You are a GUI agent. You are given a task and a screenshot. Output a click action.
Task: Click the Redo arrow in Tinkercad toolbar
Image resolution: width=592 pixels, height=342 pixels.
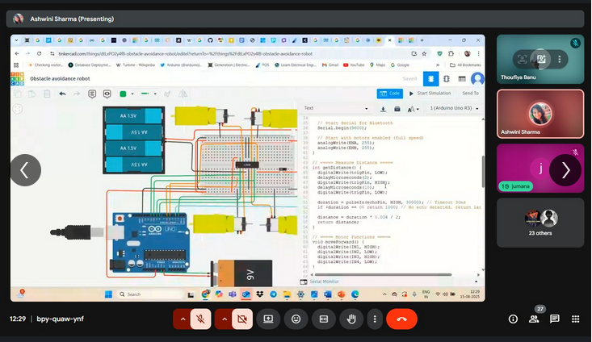point(77,94)
